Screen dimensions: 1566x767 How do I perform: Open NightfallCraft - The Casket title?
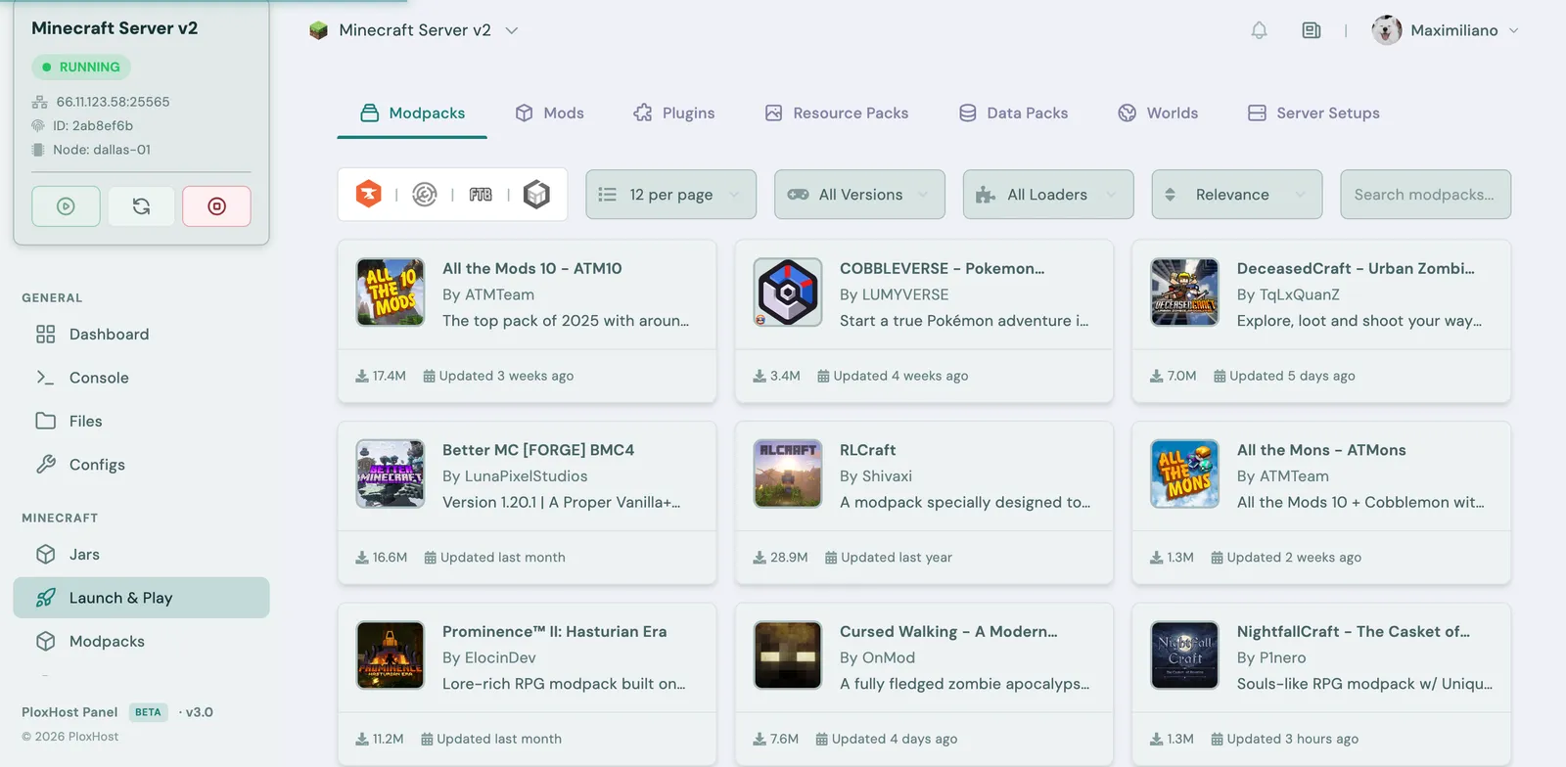click(1354, 632)
